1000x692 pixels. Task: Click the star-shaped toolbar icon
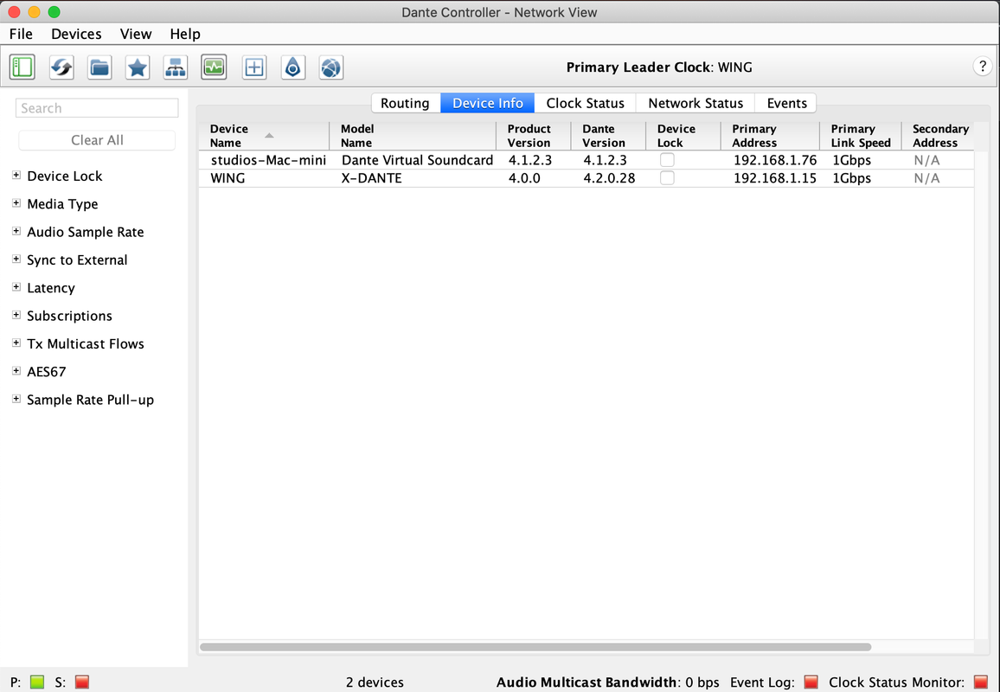click(x=138, y=67)
